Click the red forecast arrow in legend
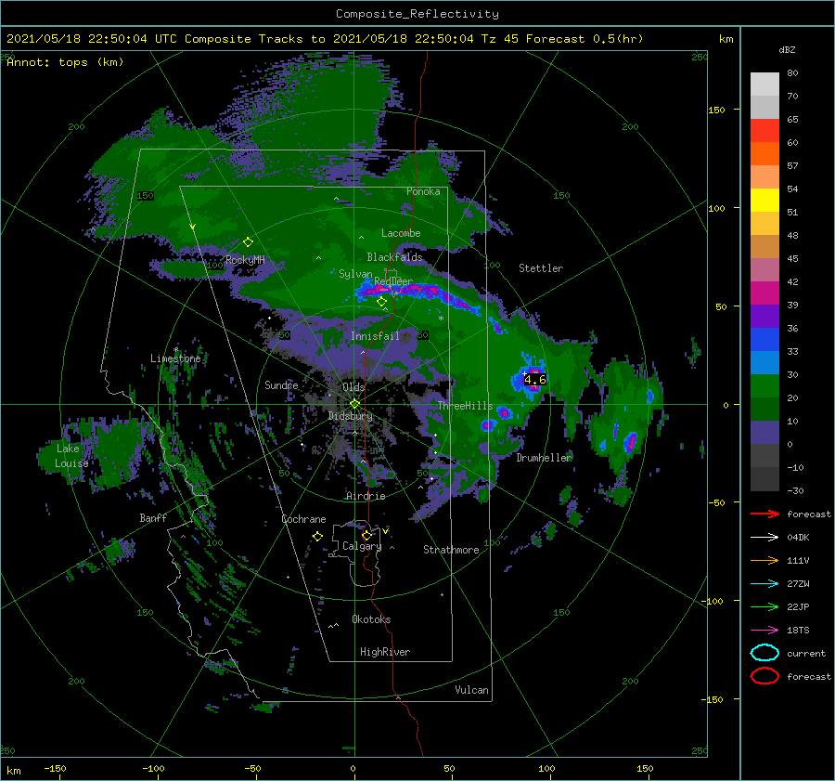This screenshot has width=835, height=781. tap(764, 514)
